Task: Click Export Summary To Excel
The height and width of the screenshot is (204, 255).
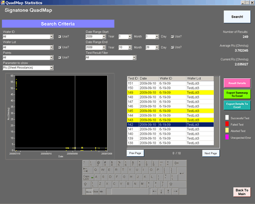Action: 237,94
